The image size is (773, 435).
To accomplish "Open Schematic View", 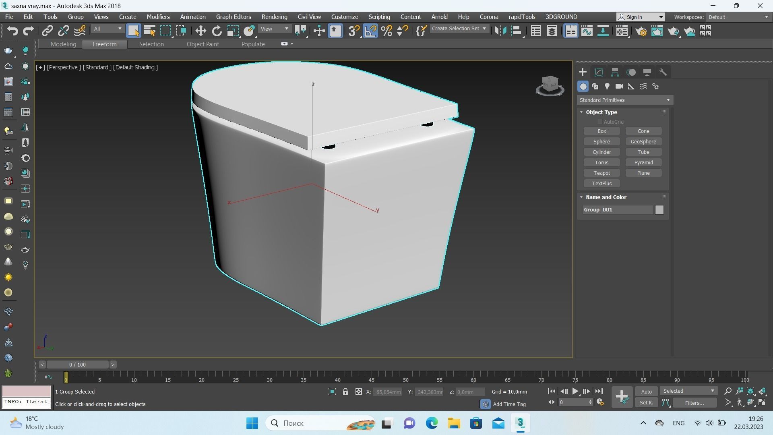I will point(603,31).
